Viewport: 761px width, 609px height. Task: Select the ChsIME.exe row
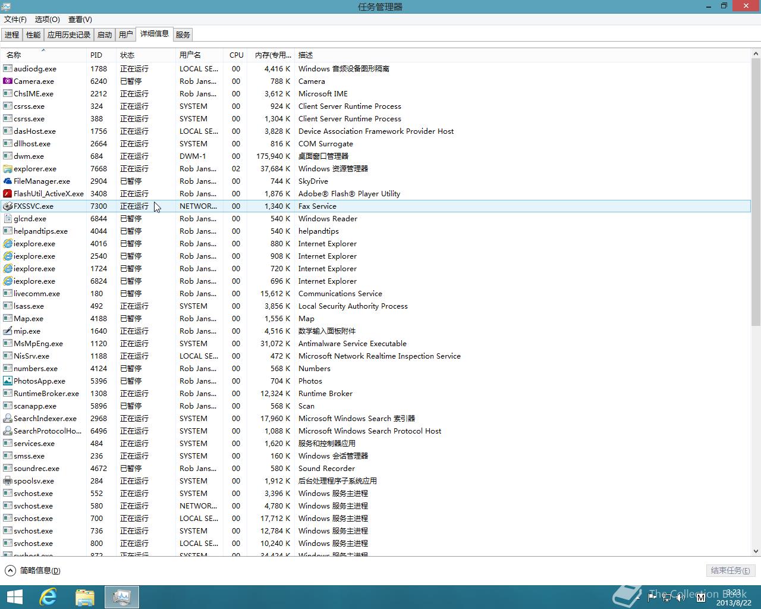point(376,93)
